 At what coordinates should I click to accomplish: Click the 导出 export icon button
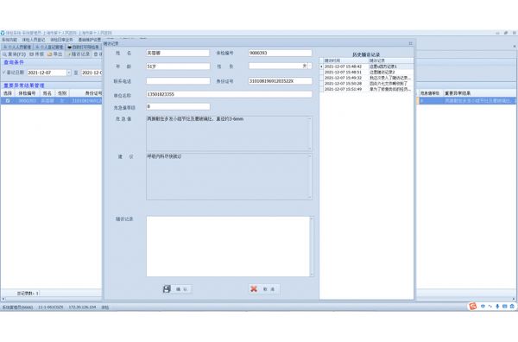coord(49,54)
